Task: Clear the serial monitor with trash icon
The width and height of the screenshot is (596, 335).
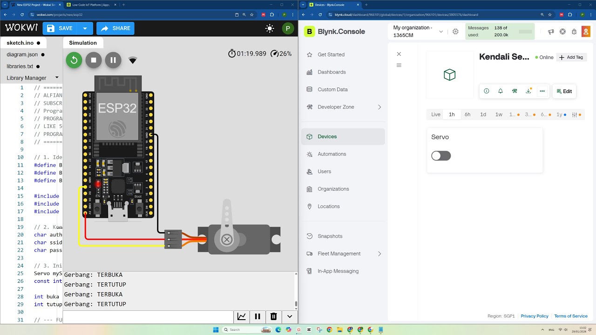Action: click(x=274, y=316)
